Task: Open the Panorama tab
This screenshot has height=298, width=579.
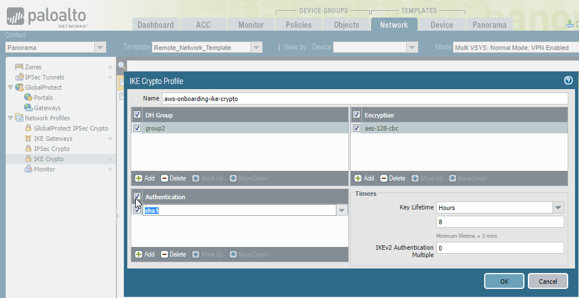Action: click(489, 25)
